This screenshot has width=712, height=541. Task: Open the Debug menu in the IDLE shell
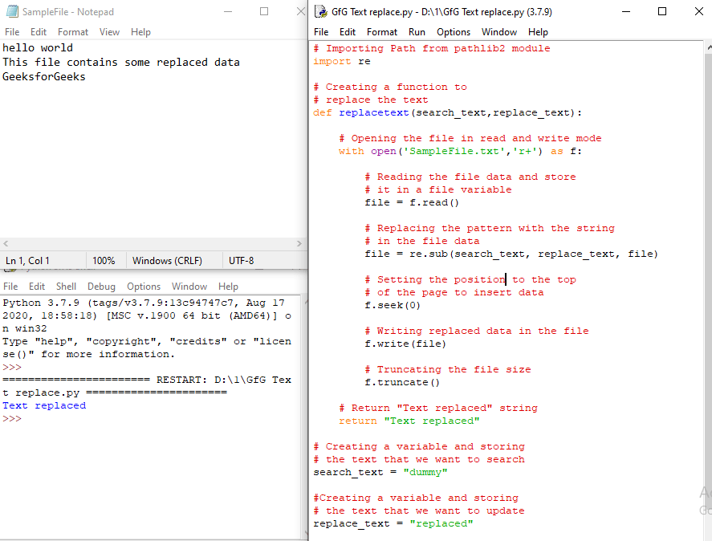100,286
